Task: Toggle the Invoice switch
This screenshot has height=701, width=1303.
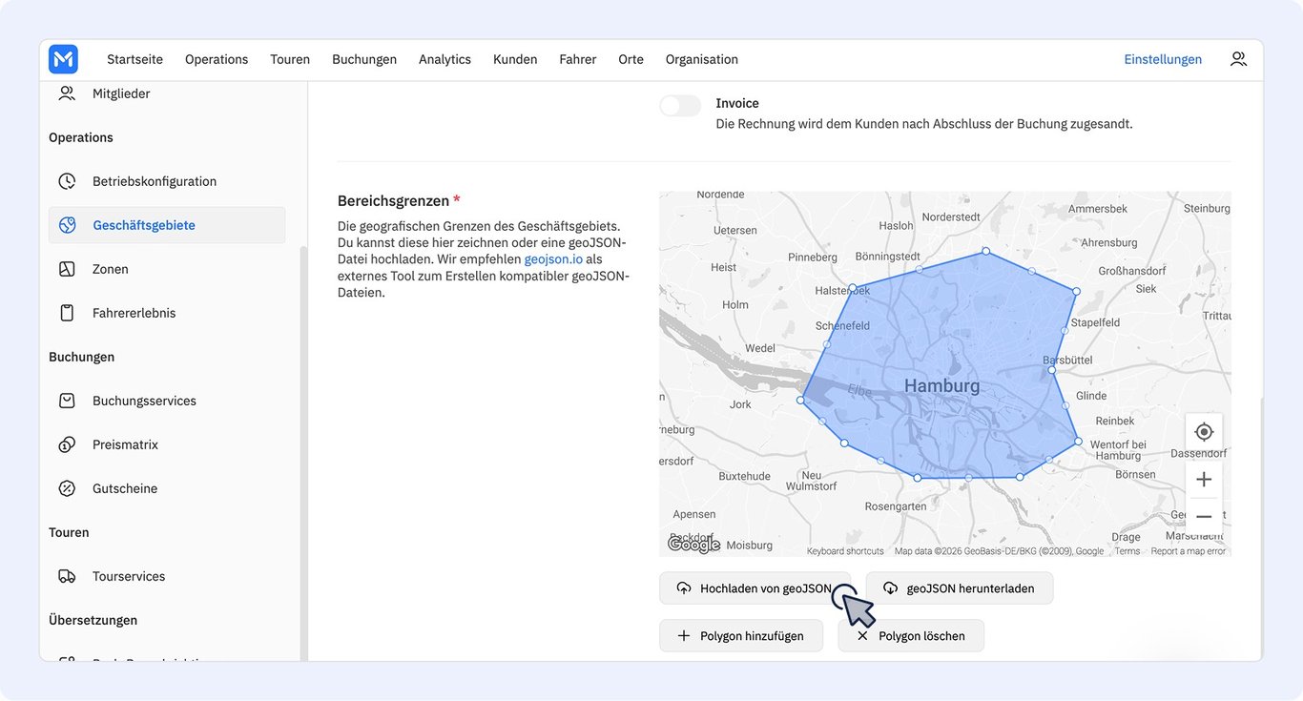Action: click(x=680, y=106)
